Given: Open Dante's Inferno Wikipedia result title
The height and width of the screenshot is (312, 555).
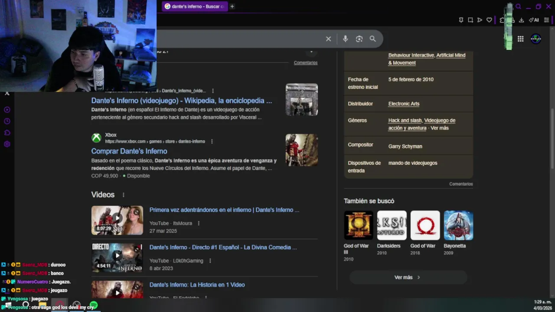Looking at the screenshot, I should [x=182, y=101].
